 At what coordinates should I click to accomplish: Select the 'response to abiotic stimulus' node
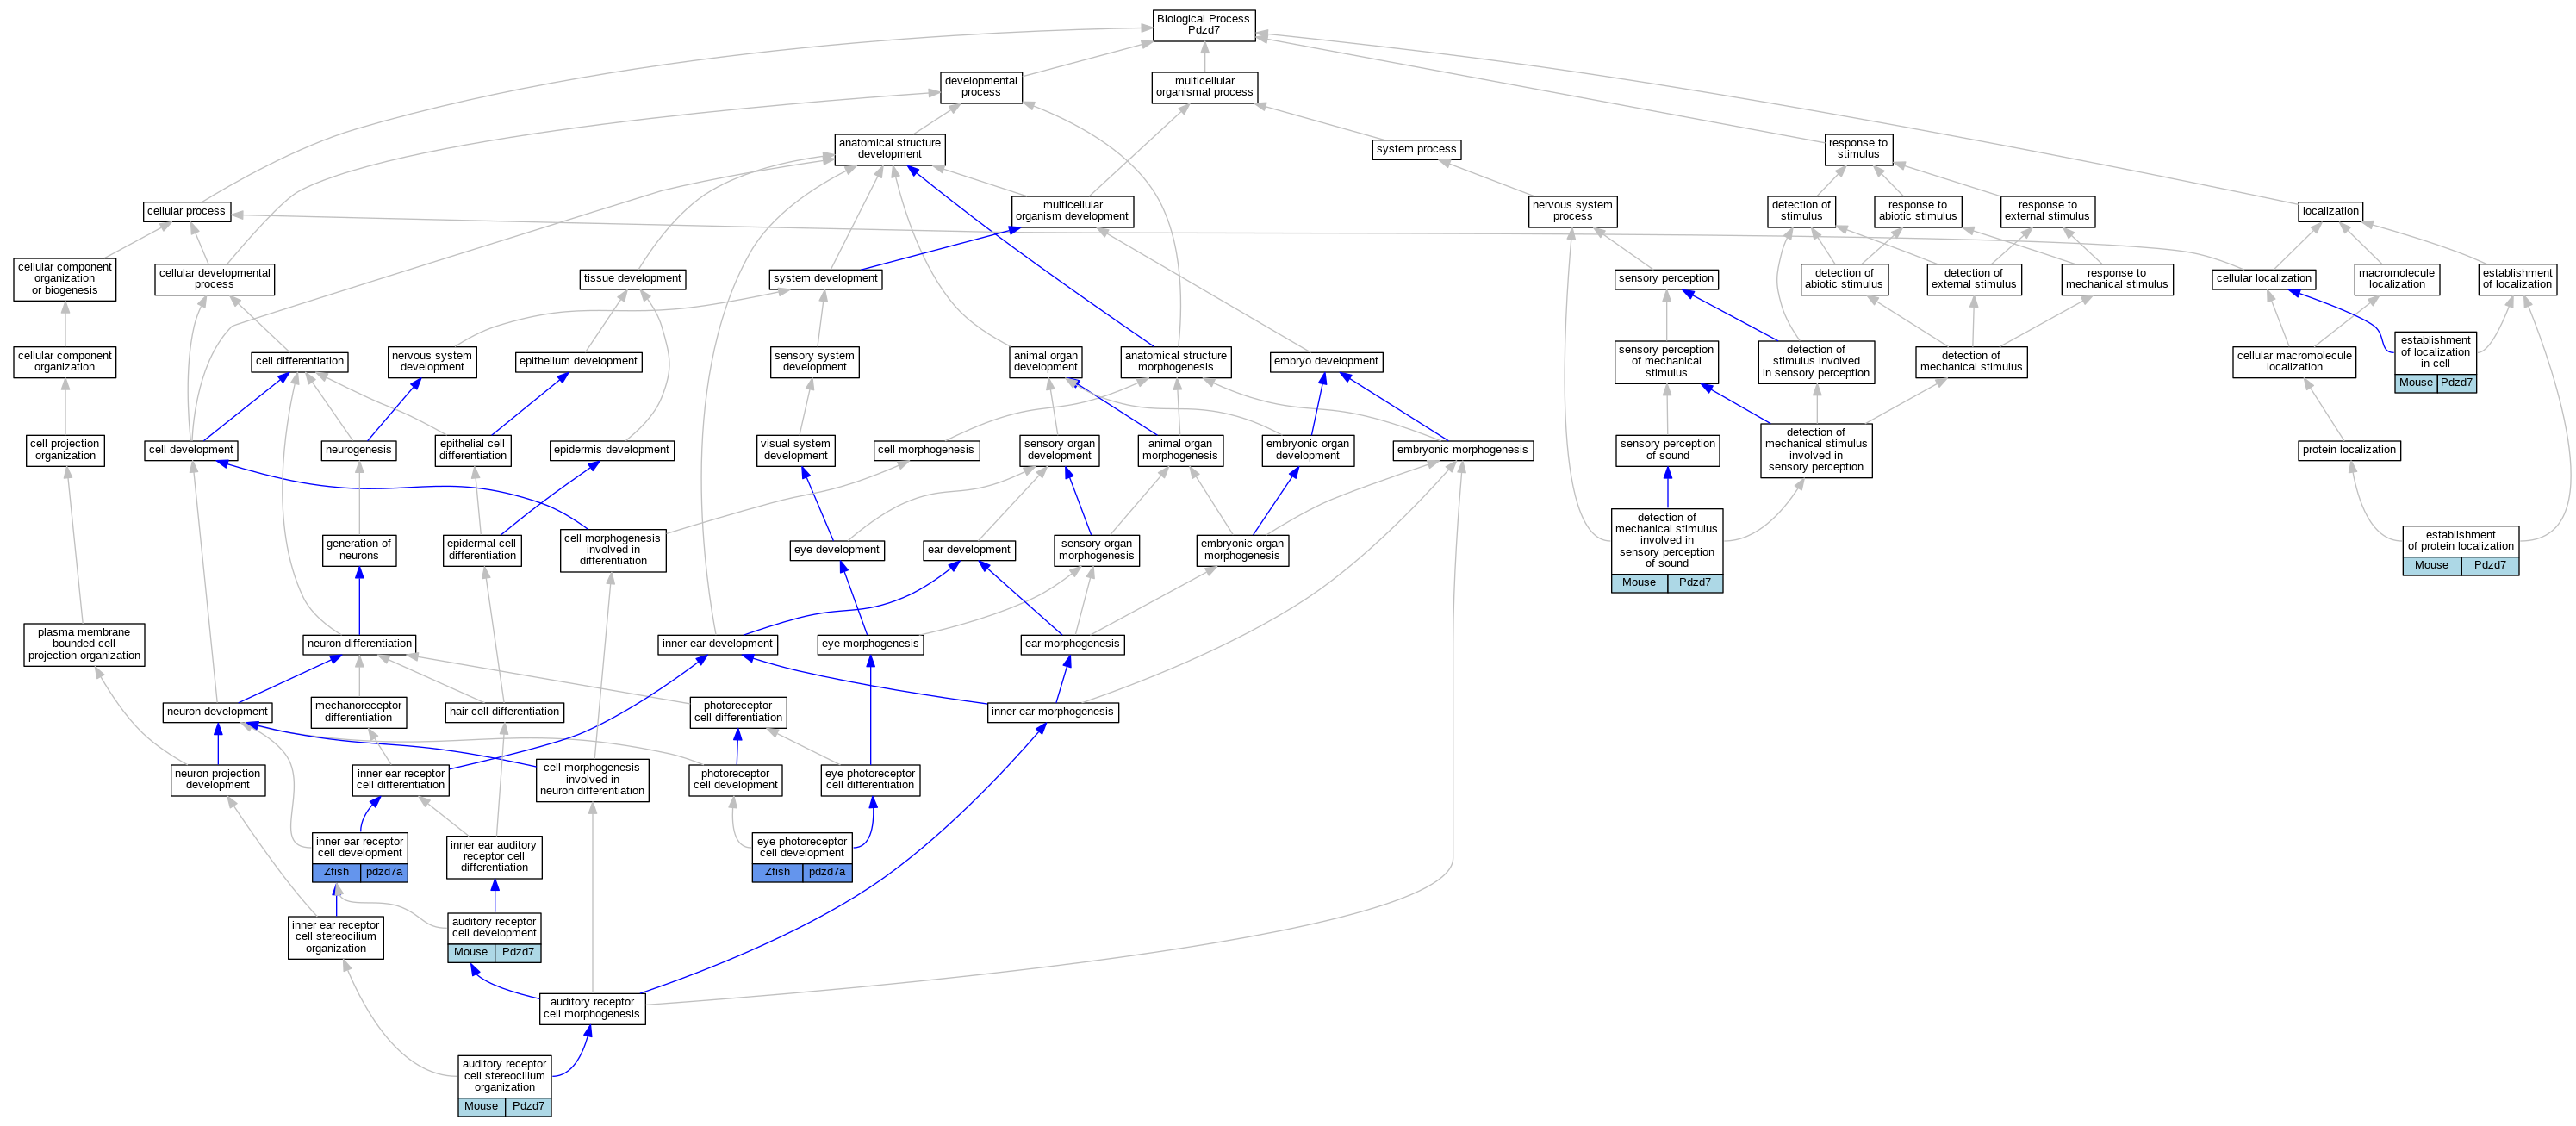point(1917,211)
